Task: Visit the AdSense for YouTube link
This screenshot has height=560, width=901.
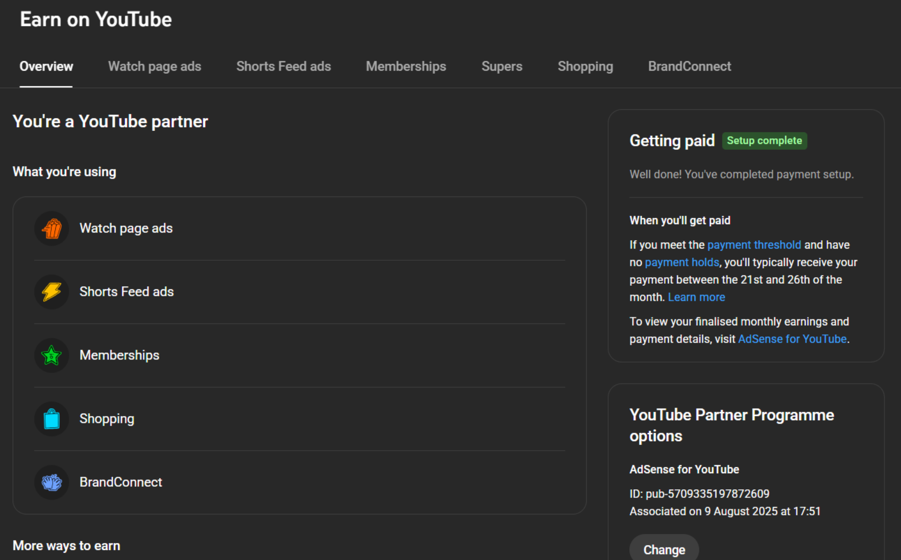Action: tap(792, 339)
